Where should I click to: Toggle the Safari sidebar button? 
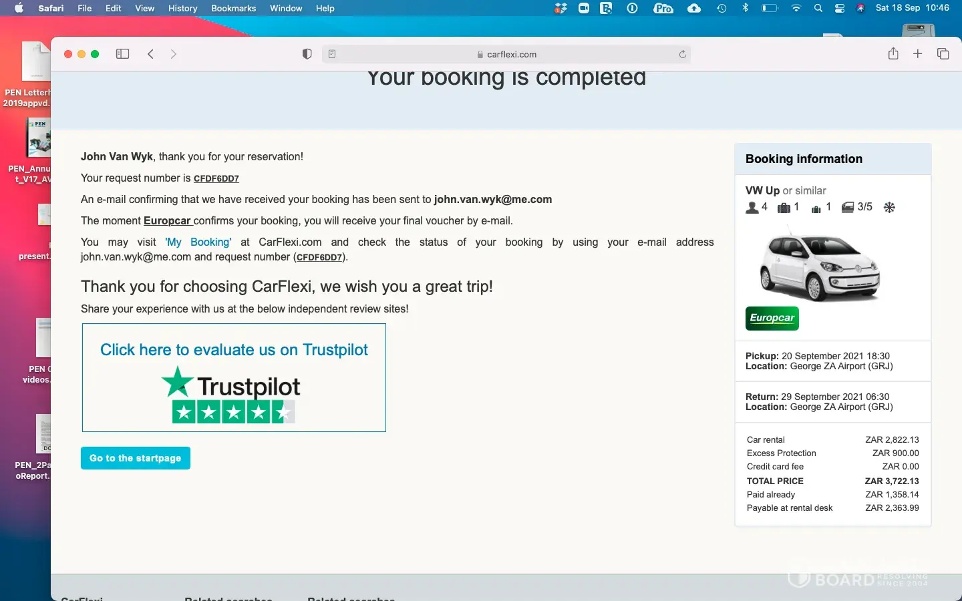[122, 54]
